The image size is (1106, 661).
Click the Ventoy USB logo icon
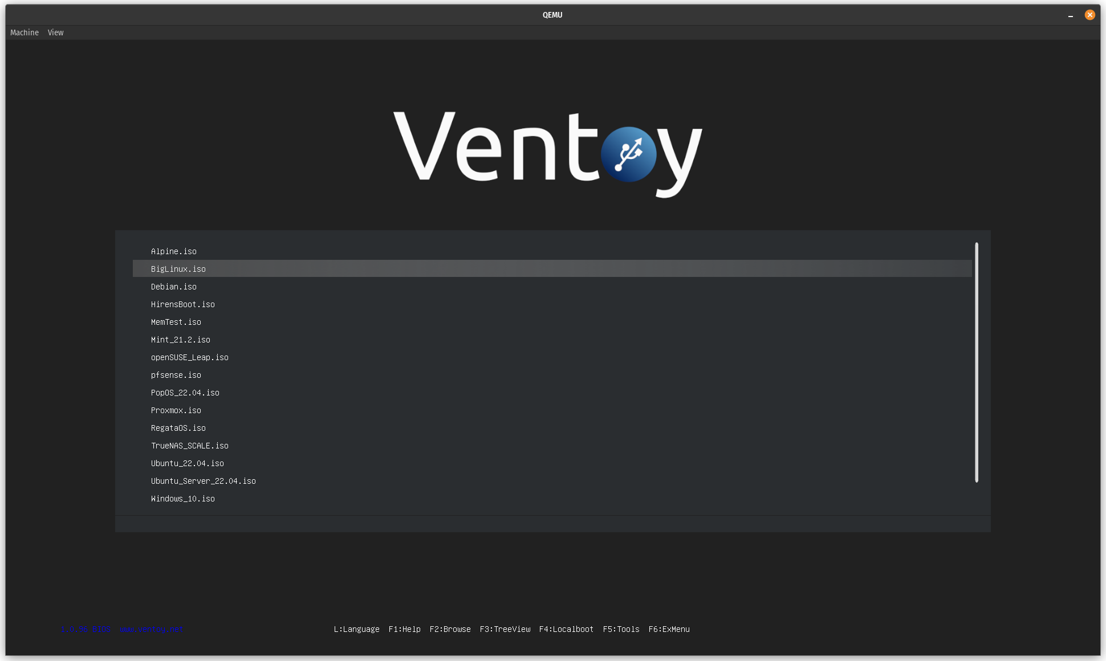pyautogui.click(x=629, y=154)
